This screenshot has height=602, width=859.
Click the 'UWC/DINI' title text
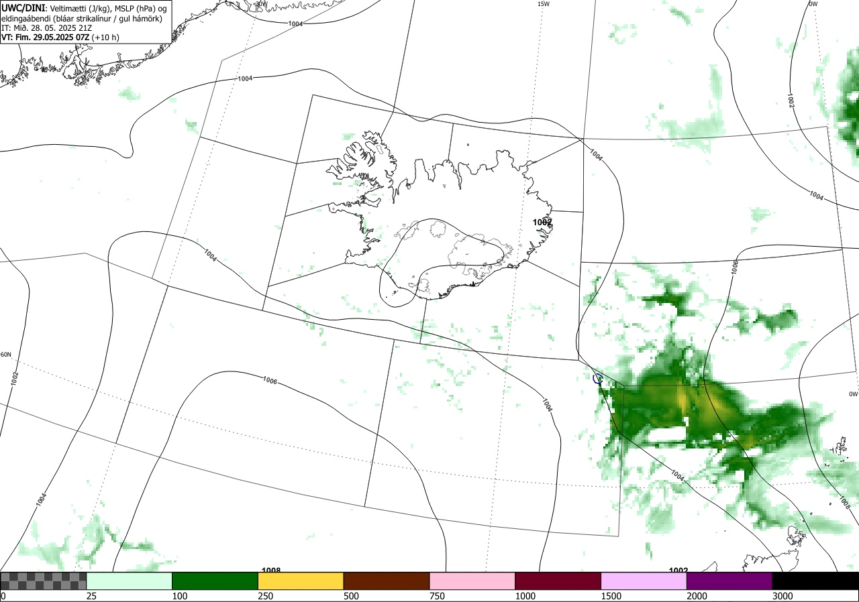point(23,7)
